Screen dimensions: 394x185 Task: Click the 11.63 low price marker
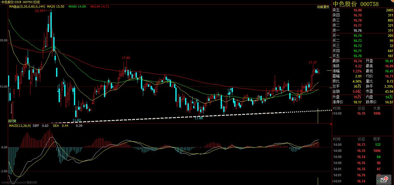(x=77, y=120)
